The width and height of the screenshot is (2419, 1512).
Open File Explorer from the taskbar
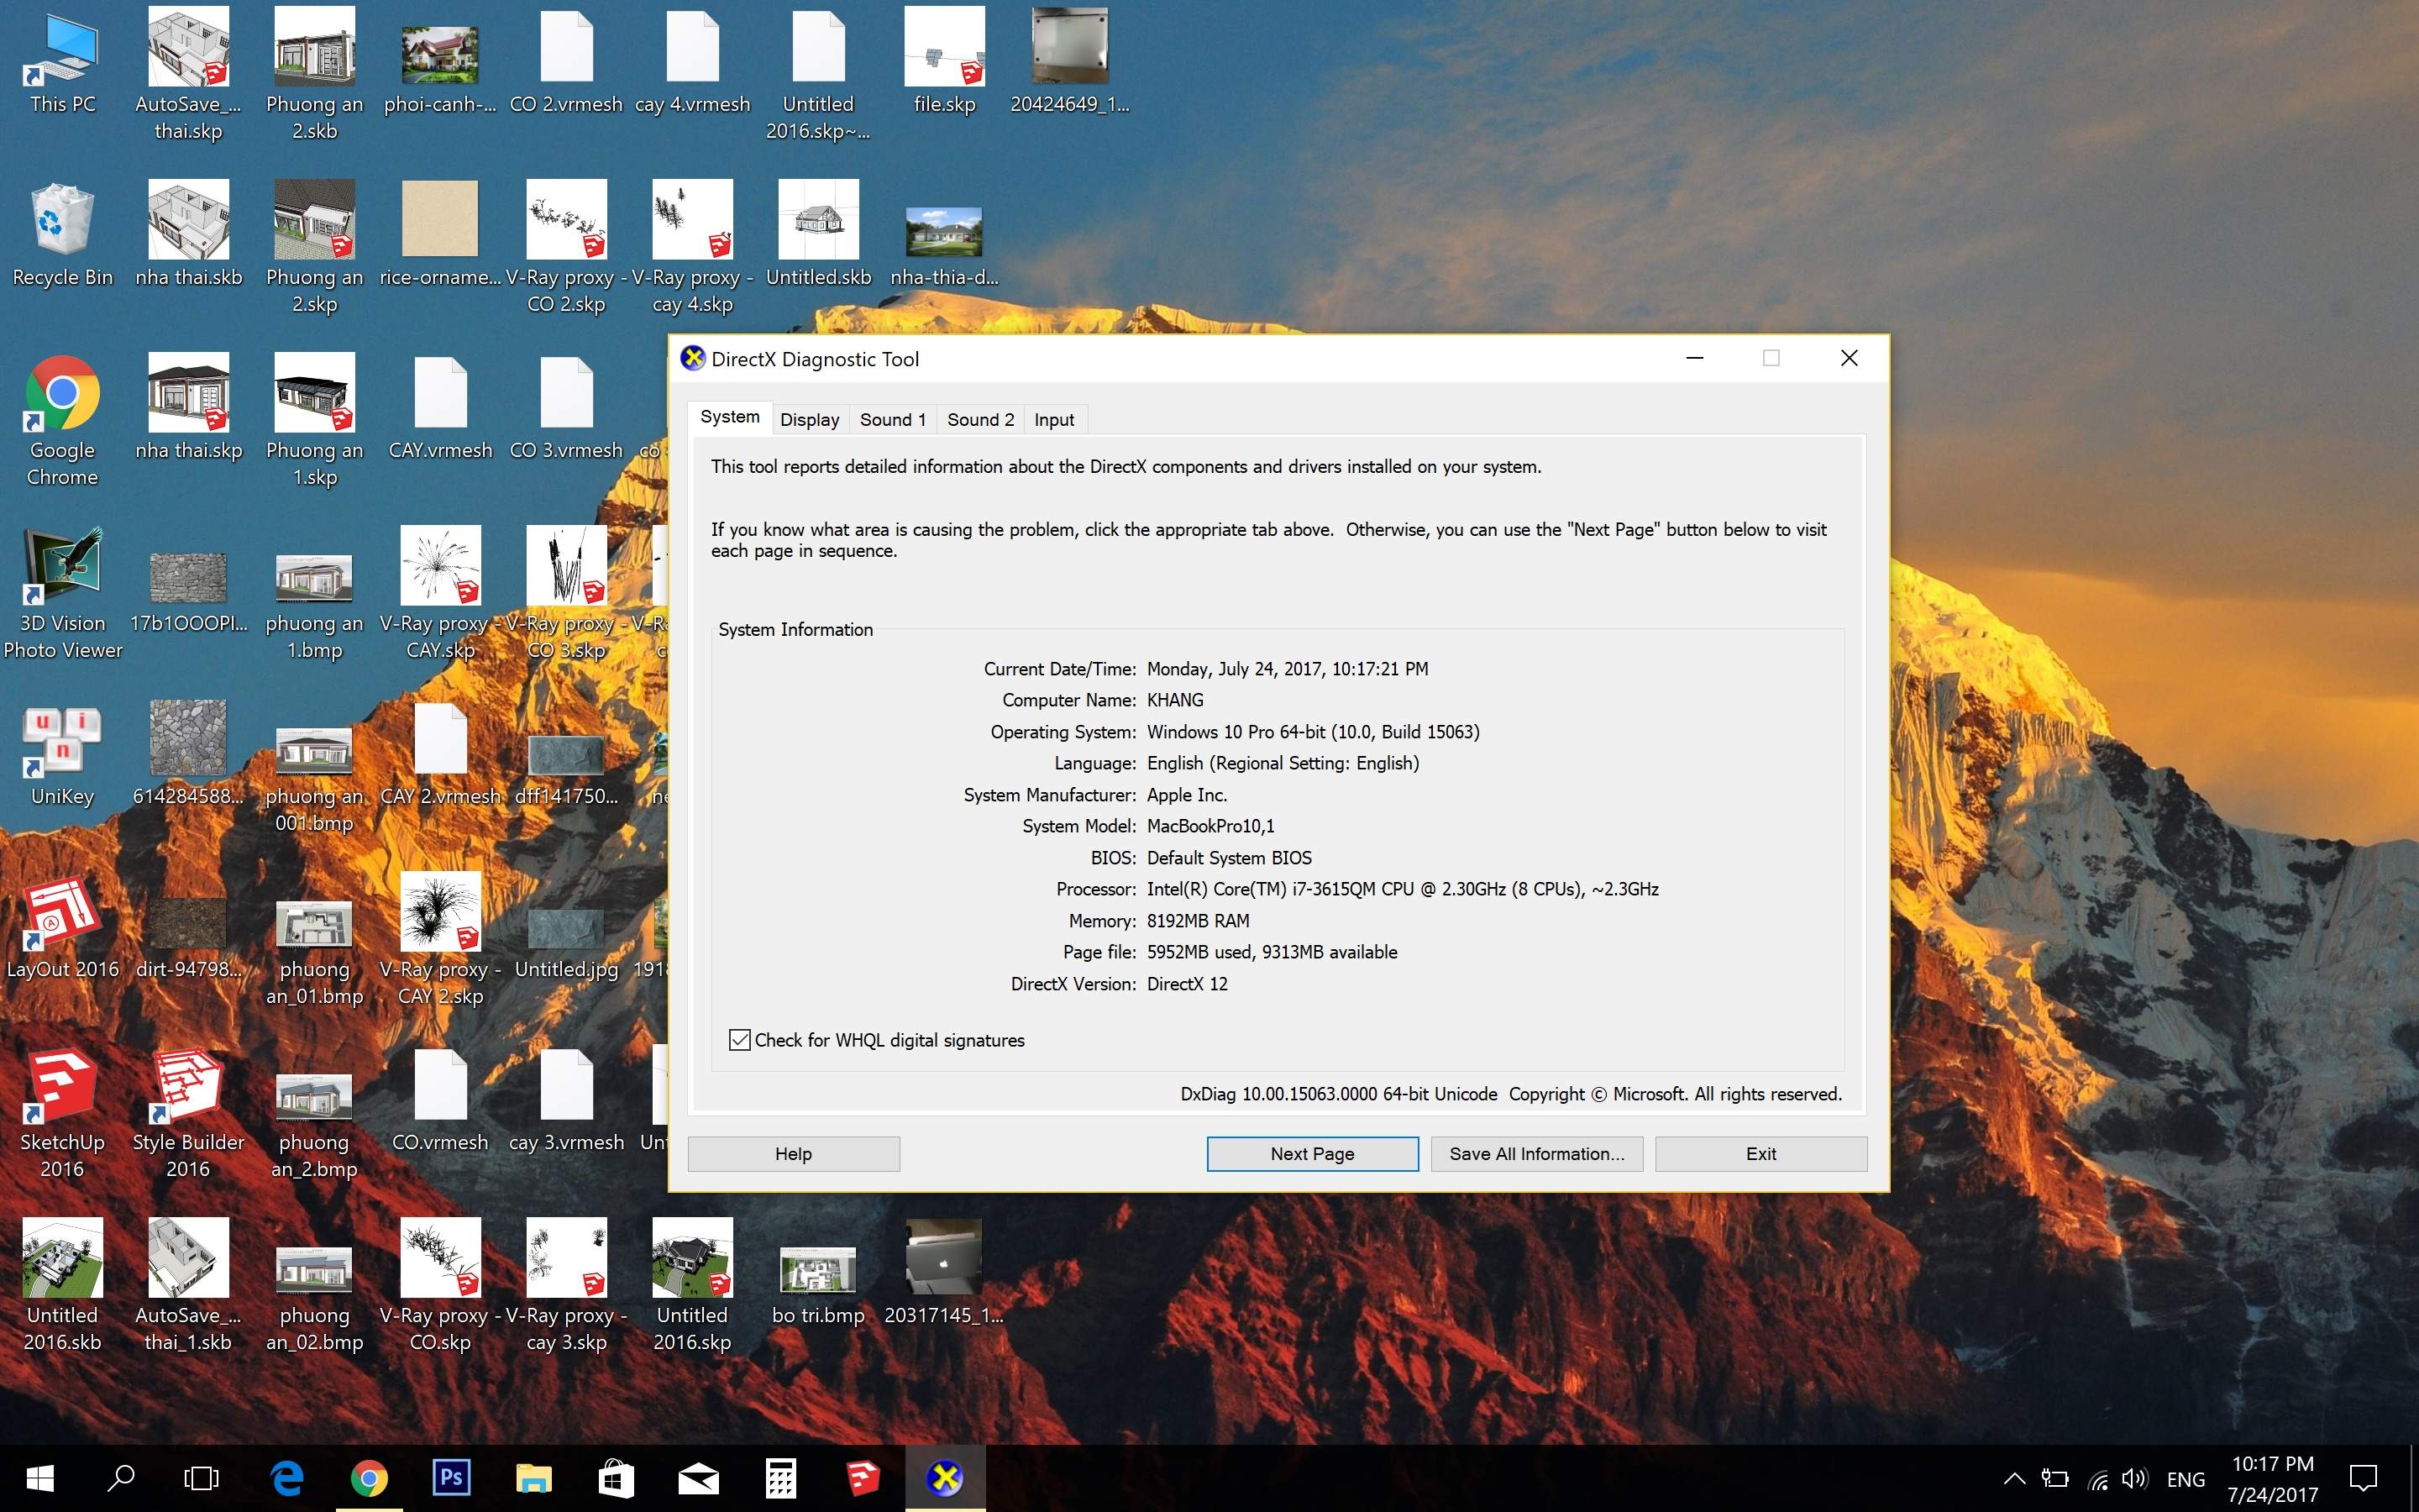point(533,1478)
